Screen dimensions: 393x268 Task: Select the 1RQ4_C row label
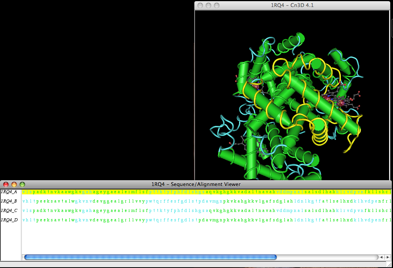[9, 211]
